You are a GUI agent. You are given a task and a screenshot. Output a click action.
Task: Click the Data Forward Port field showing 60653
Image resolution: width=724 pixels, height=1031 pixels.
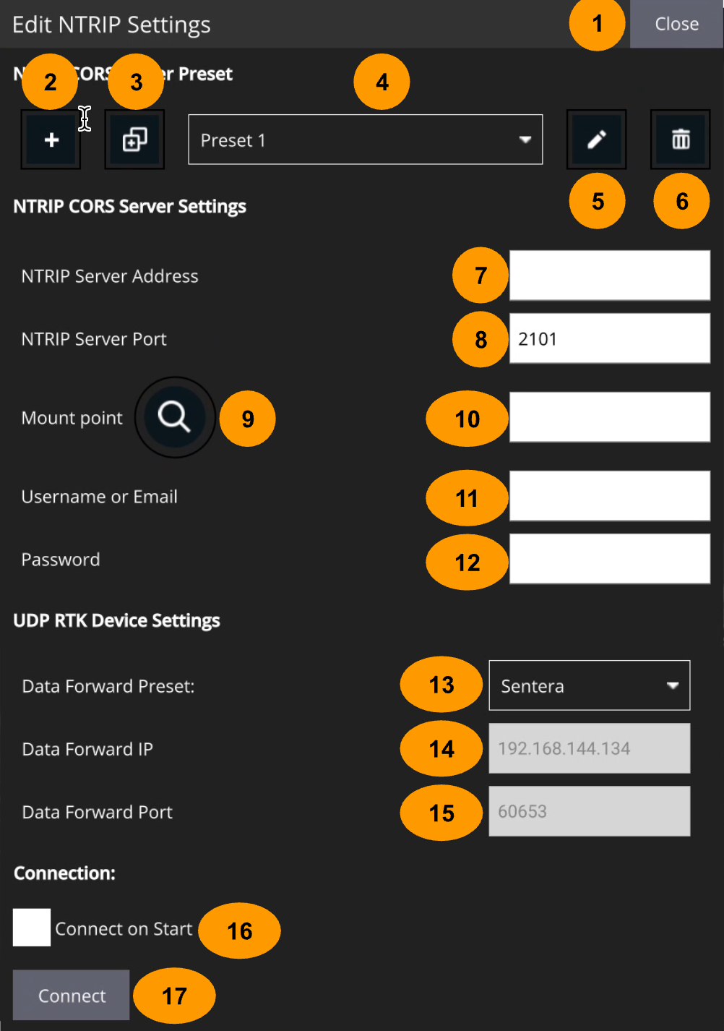click(589, 811)
